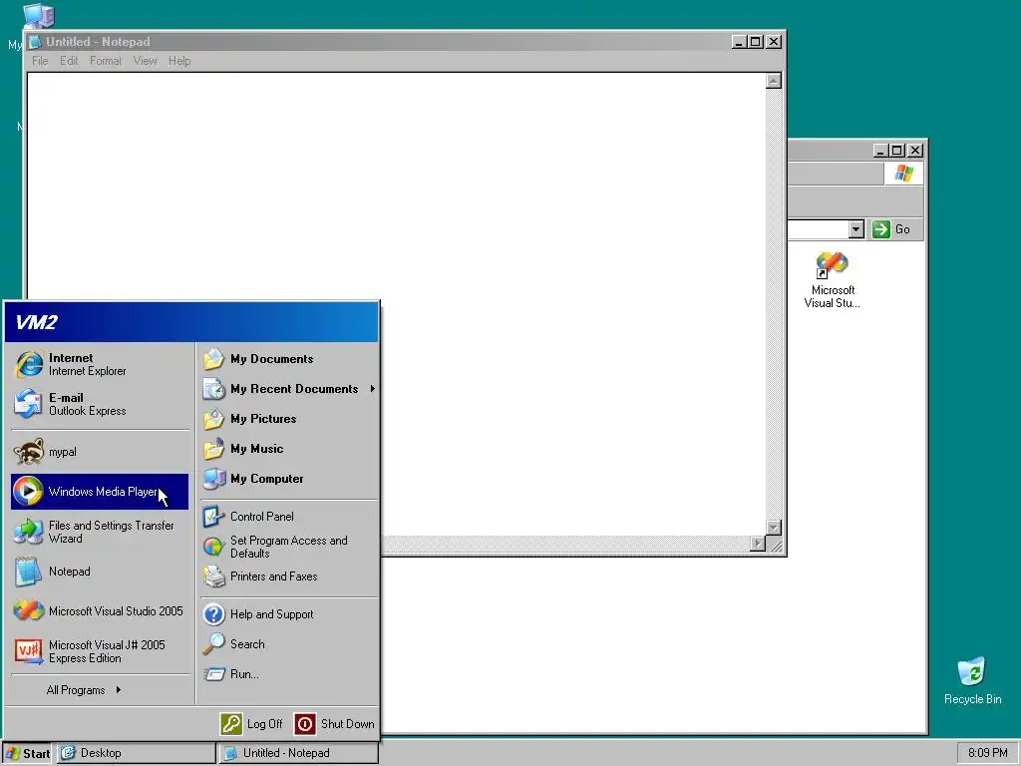The width and height of the screenshot is (1021, 766).
Task: Open Notepad's View menu
Action: click(x=146, y=61)
